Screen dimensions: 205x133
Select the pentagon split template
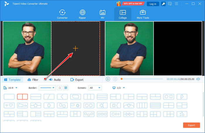click(49, 105)
